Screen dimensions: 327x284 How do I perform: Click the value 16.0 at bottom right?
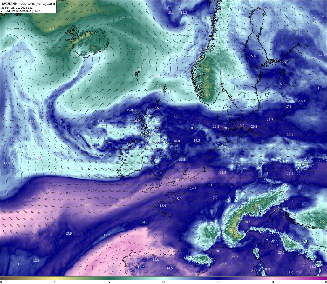coord(290,273)
